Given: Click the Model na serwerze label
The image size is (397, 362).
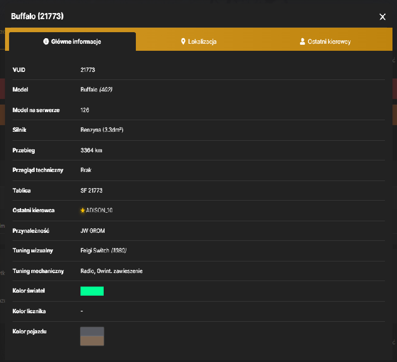Looking at the screenshot, I should [x=36, y=110].
